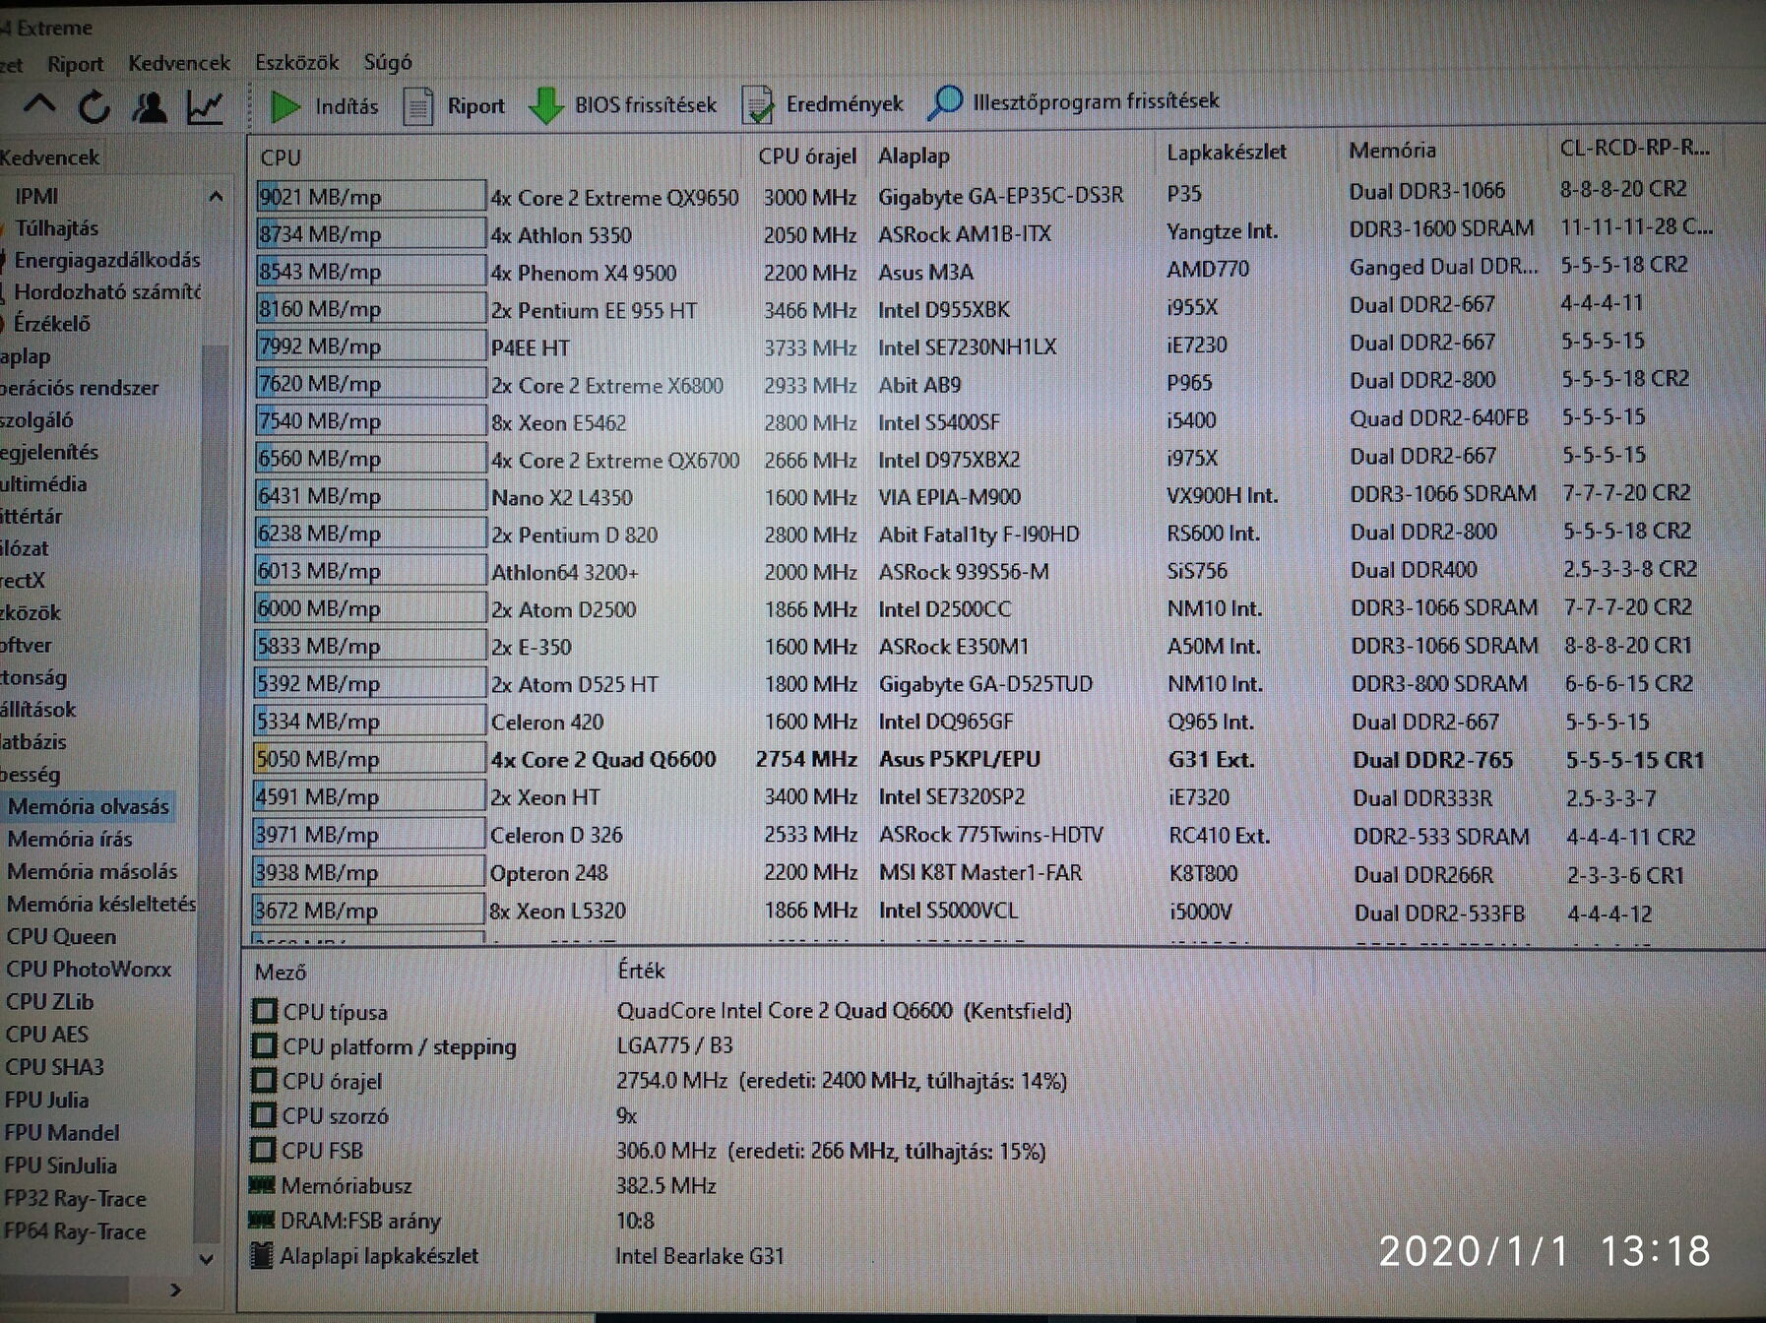Open the Eszközök menu

(297, 62)
